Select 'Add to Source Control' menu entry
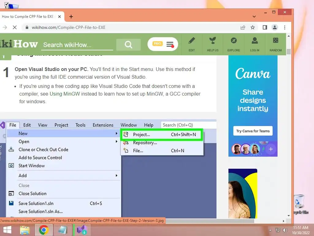The height and width of the screenshot is (236, 314). [x=40, y=158]
